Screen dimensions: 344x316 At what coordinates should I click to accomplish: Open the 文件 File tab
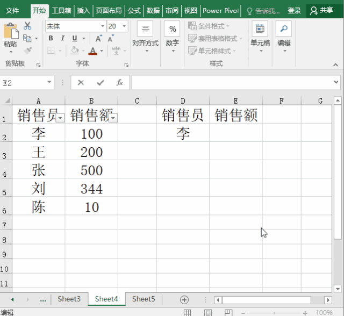12,11
